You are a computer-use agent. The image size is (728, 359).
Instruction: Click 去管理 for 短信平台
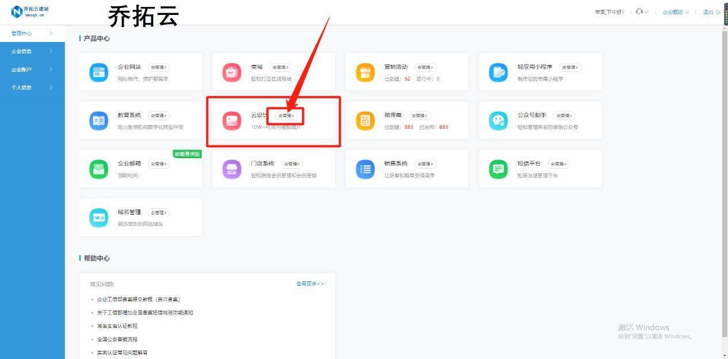pyautogui.click(x=558, y=164)
